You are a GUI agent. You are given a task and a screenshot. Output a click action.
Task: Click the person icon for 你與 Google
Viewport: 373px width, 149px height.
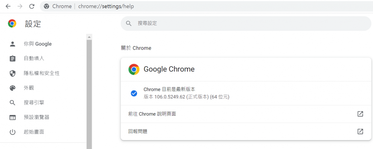point(12,44)
